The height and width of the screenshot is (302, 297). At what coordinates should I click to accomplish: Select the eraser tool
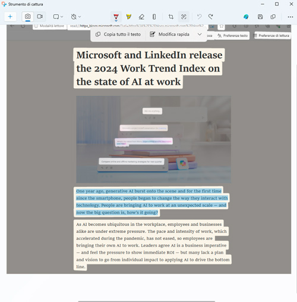pyautogui.click(x=141, y=17)
